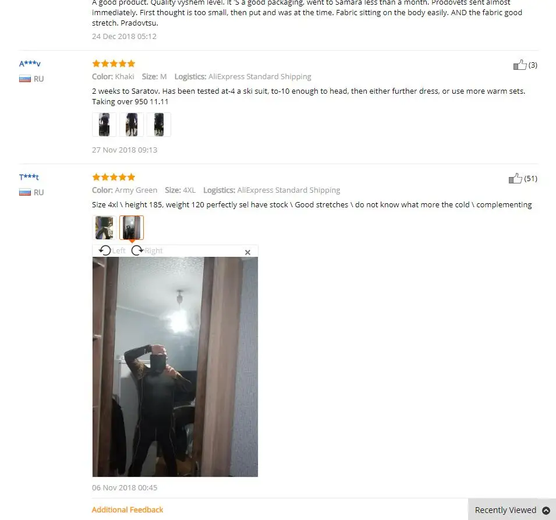
Task: Click the five-star rating of T***t's review
Action: click(114, 177)
